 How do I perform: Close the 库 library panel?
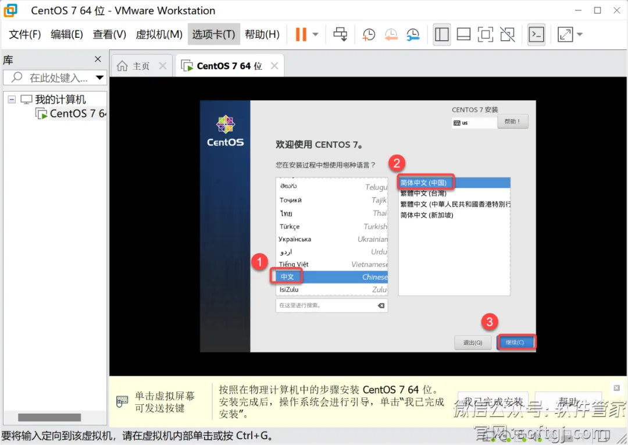click(98, 59)
